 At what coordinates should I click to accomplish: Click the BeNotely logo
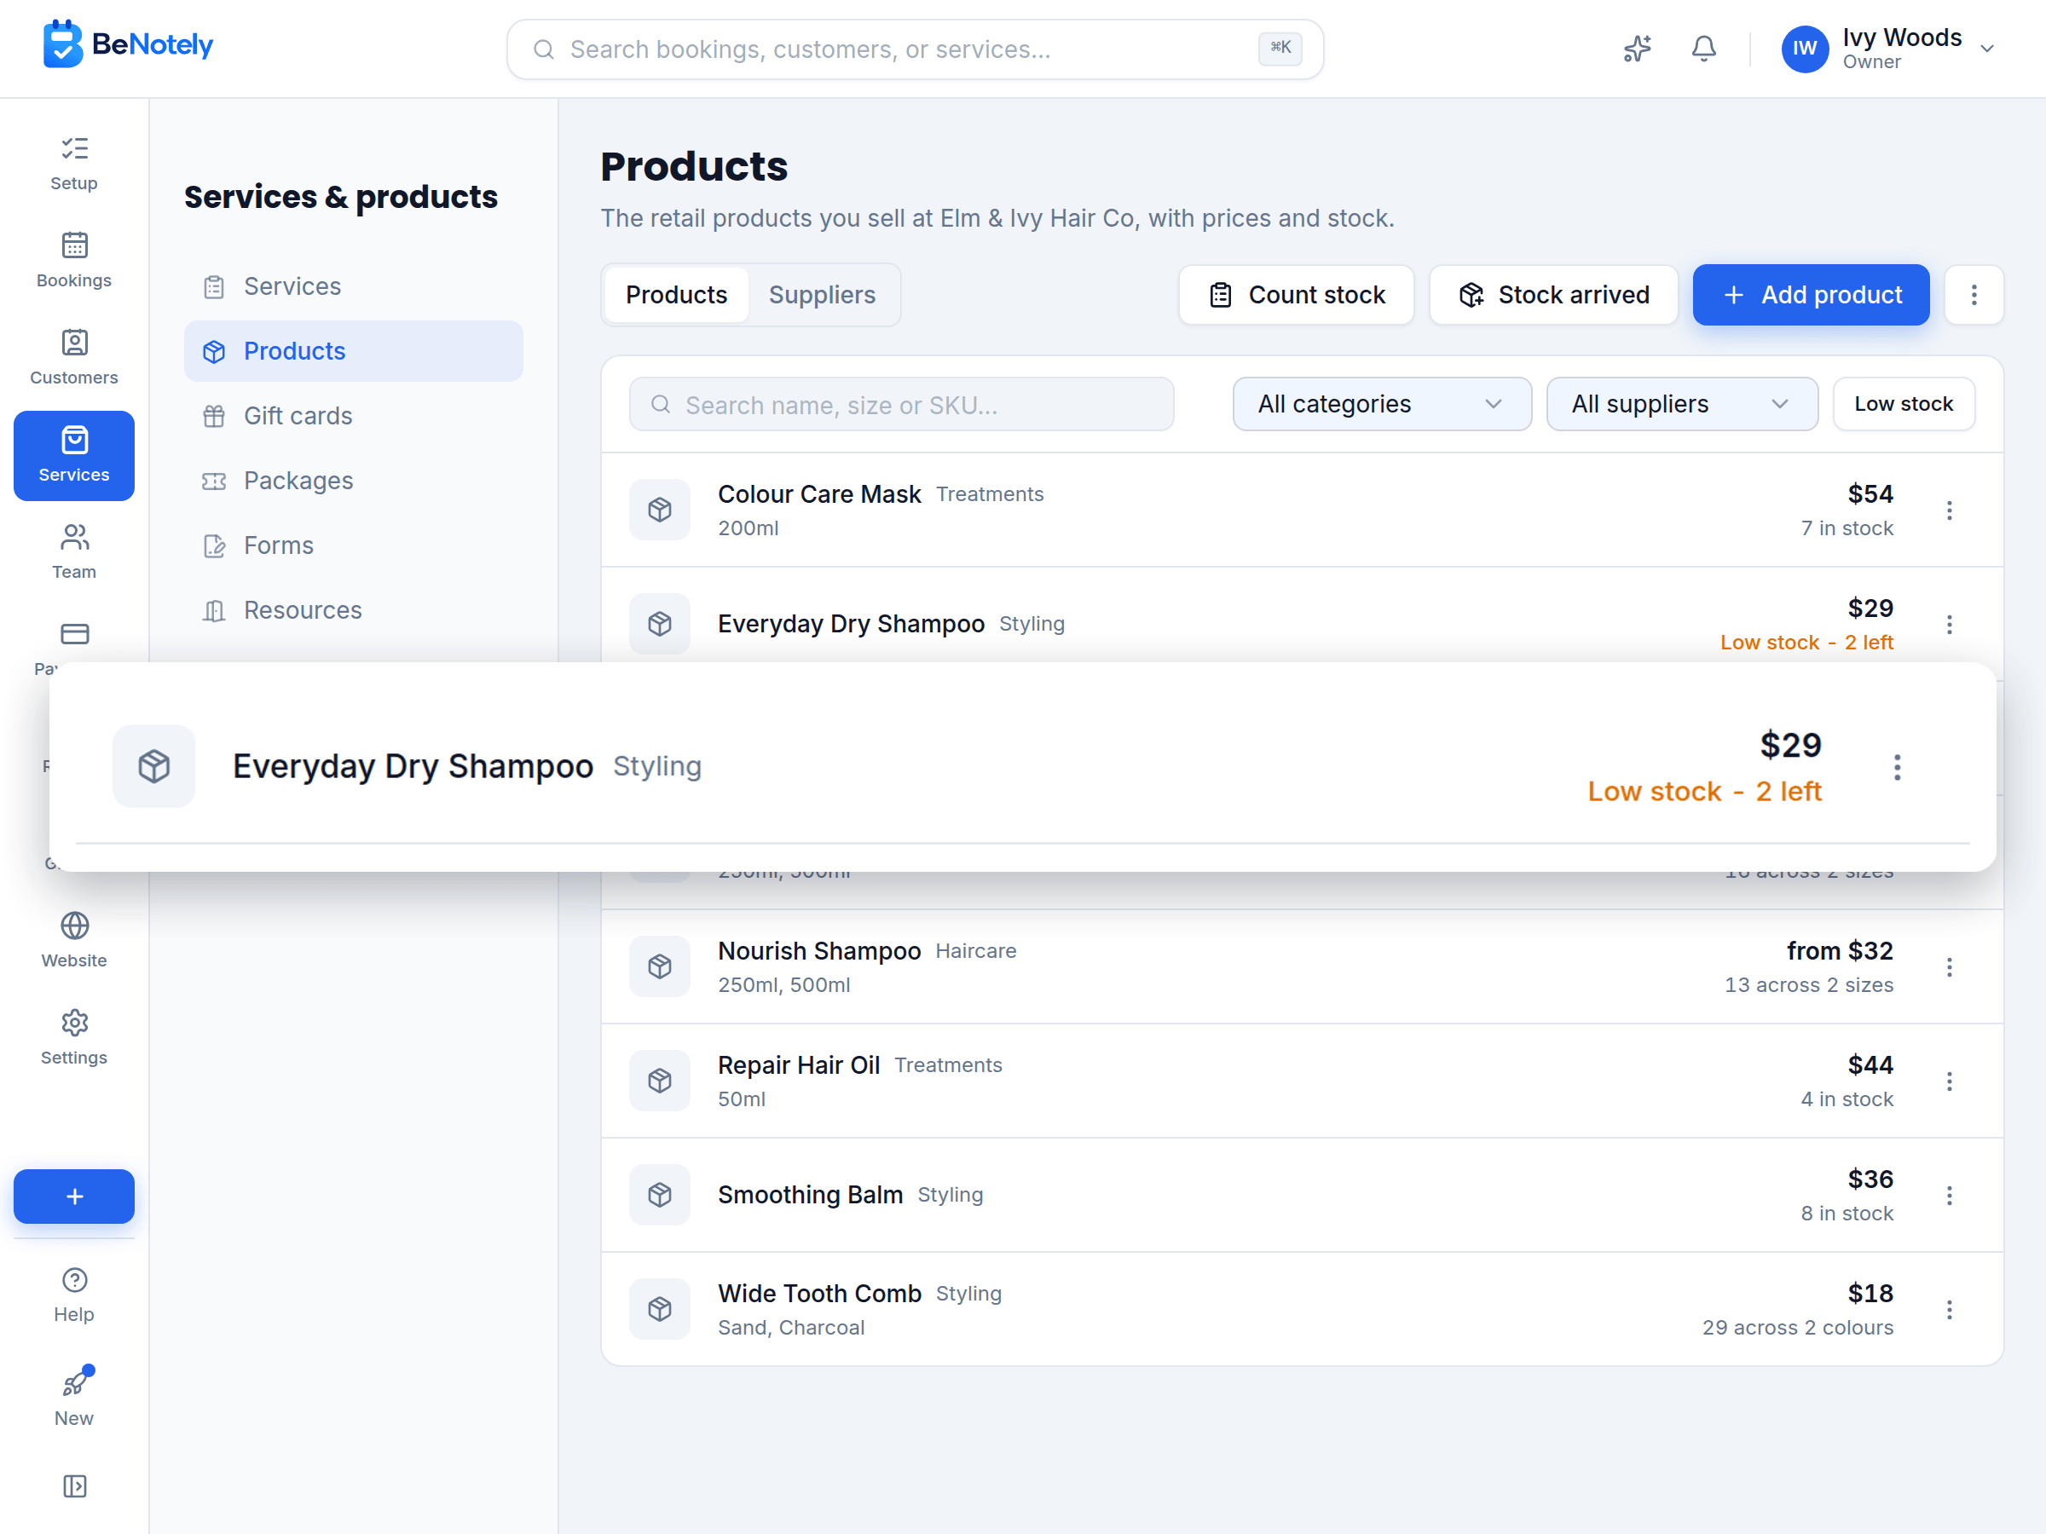[x=128, y=44]
